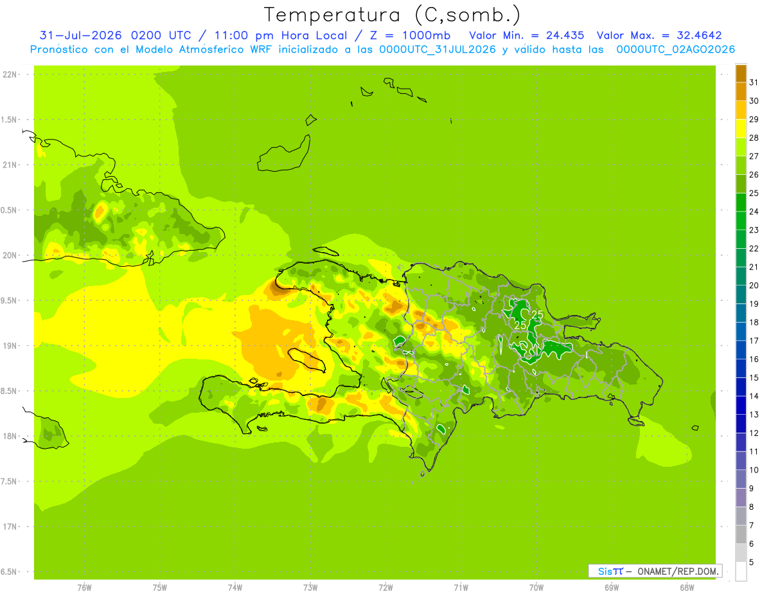Click legend swatch between 27 and 28
771x596 pixels.
(x=741, y=147)
